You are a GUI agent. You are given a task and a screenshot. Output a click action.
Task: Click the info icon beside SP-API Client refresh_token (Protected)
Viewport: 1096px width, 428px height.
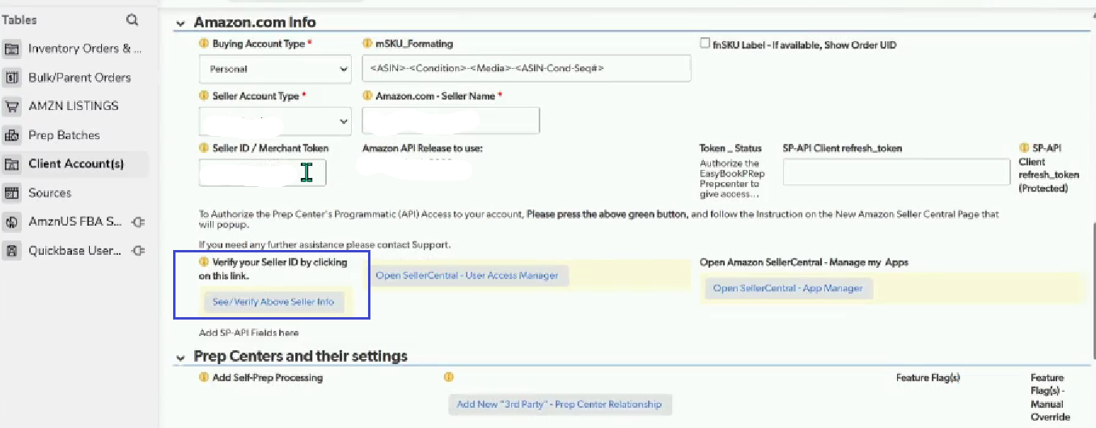(1025, 149)
